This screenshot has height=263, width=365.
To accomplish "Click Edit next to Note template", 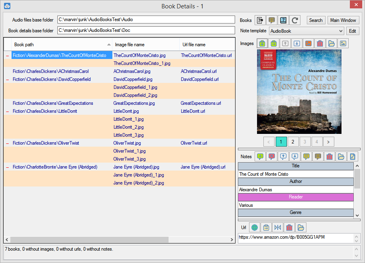I will 352,31.
